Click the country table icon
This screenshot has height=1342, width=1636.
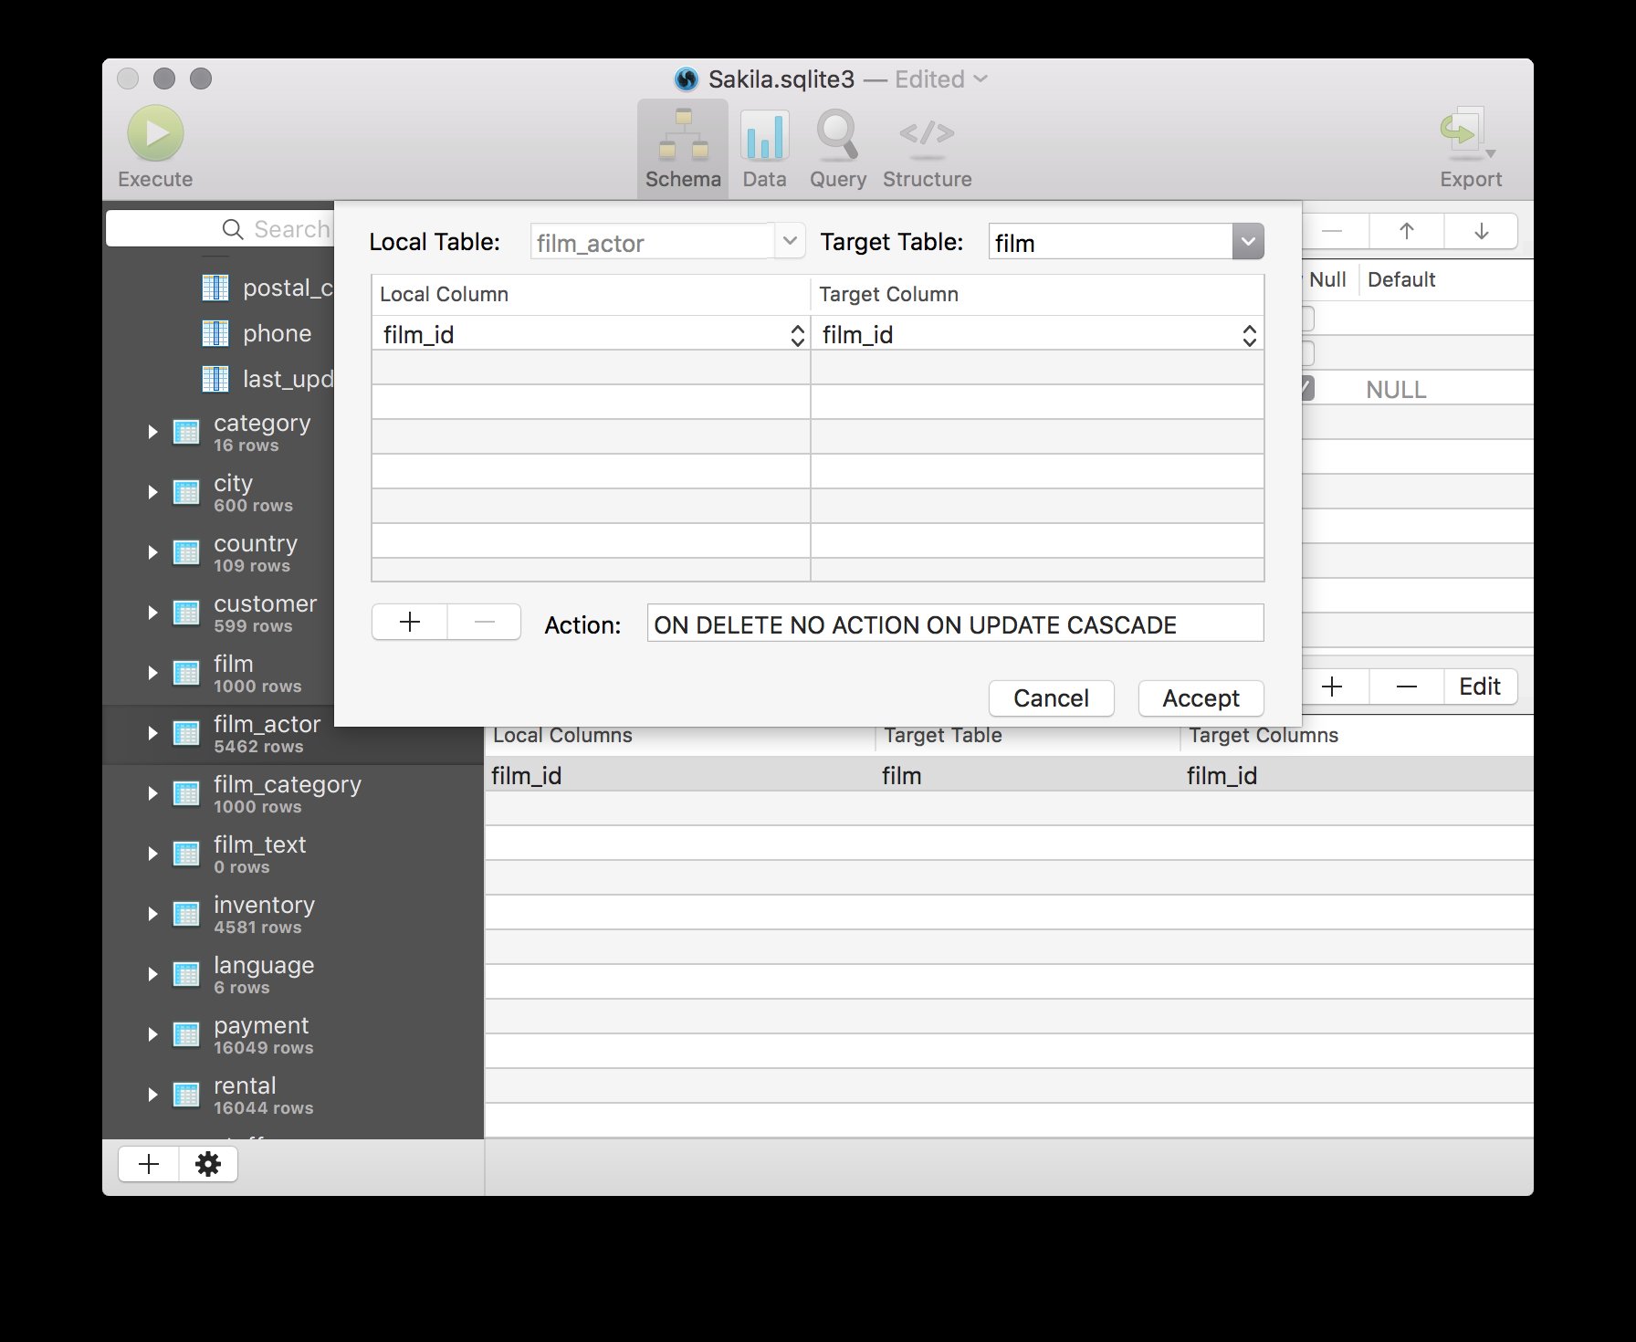coord(186,552)
